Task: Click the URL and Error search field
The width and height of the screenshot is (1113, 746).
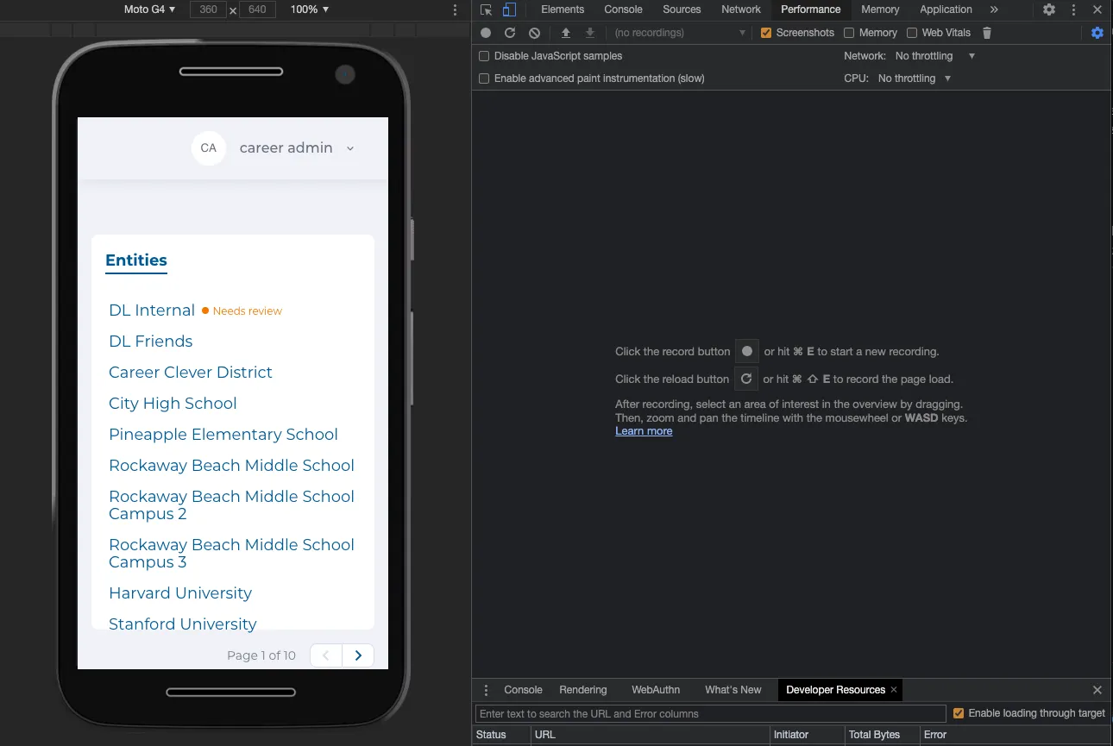Action: point(710,714)
